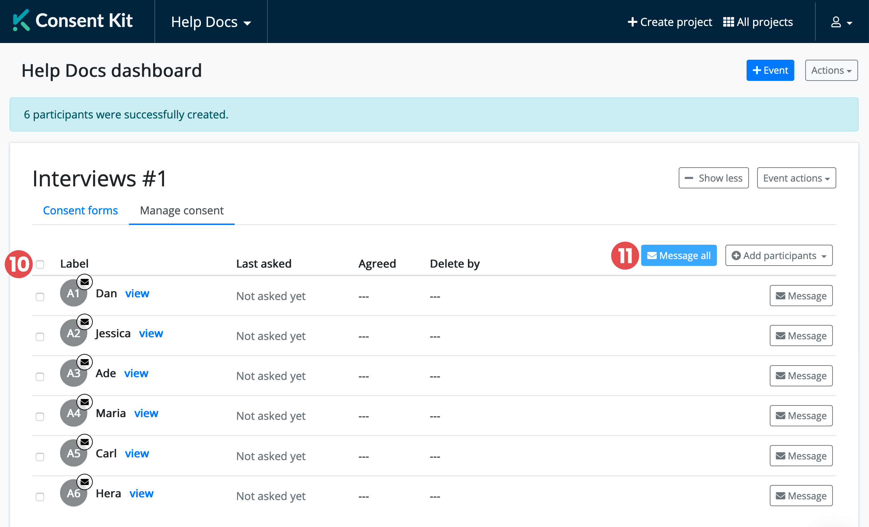Screen dimensions: 869x527
Task: Open the view link for Jessica
Action: 151,333
